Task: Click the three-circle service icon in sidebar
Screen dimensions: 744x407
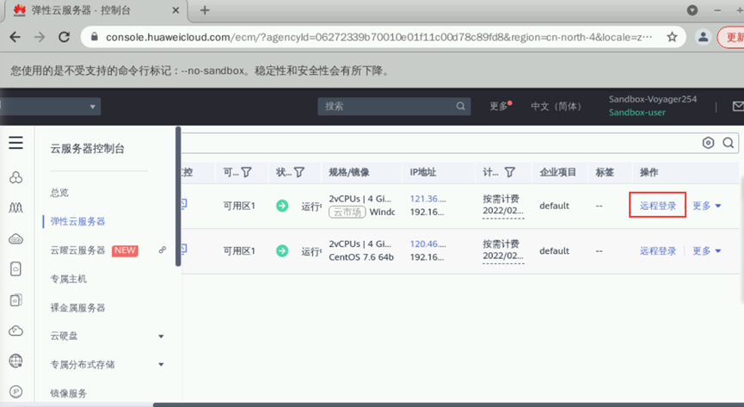Action: (15, 177)
